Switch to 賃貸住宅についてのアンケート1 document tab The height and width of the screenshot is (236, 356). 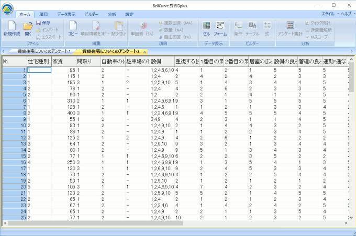tap(44, 51)
